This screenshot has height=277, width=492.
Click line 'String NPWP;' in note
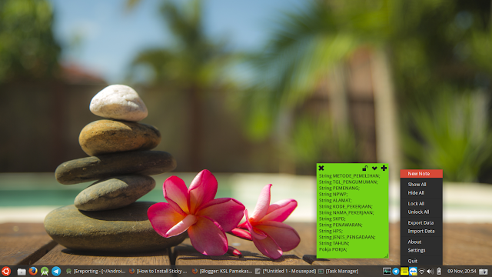pos(333,194)
